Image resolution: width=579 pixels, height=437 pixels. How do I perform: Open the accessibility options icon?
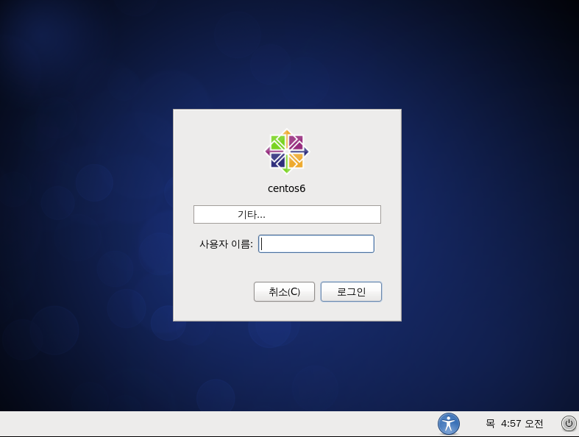point(449,423)
